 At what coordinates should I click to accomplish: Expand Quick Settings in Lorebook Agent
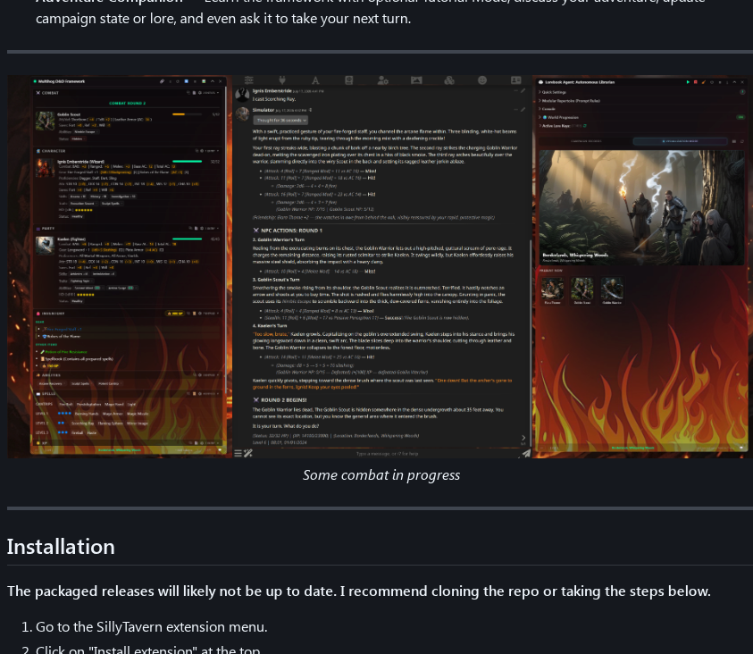552,92
